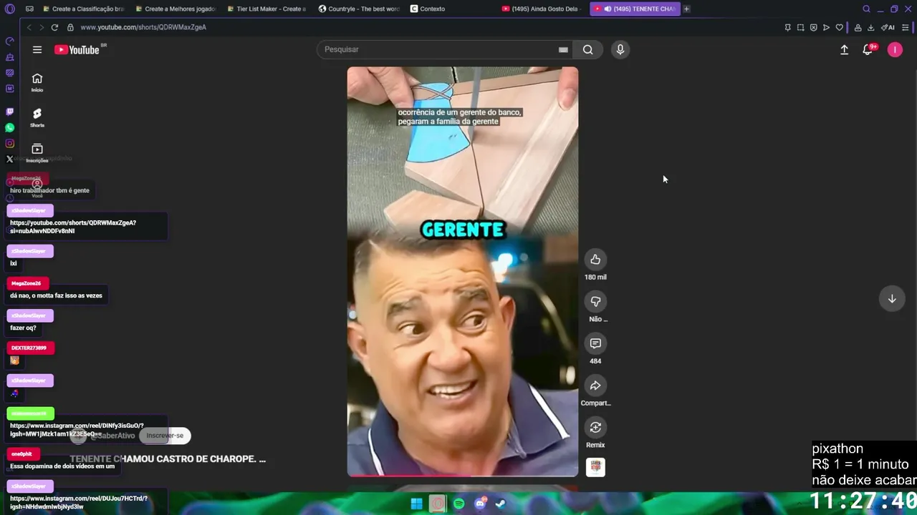The width and height of the screenshot is (917, 515).
Task: Like the short with 180 mil likes
Action: click(595, 260)
